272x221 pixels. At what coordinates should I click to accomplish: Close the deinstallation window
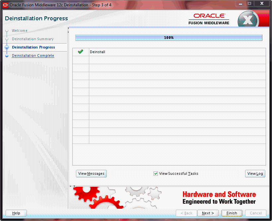pyautogui.click(x=262, y=3)
